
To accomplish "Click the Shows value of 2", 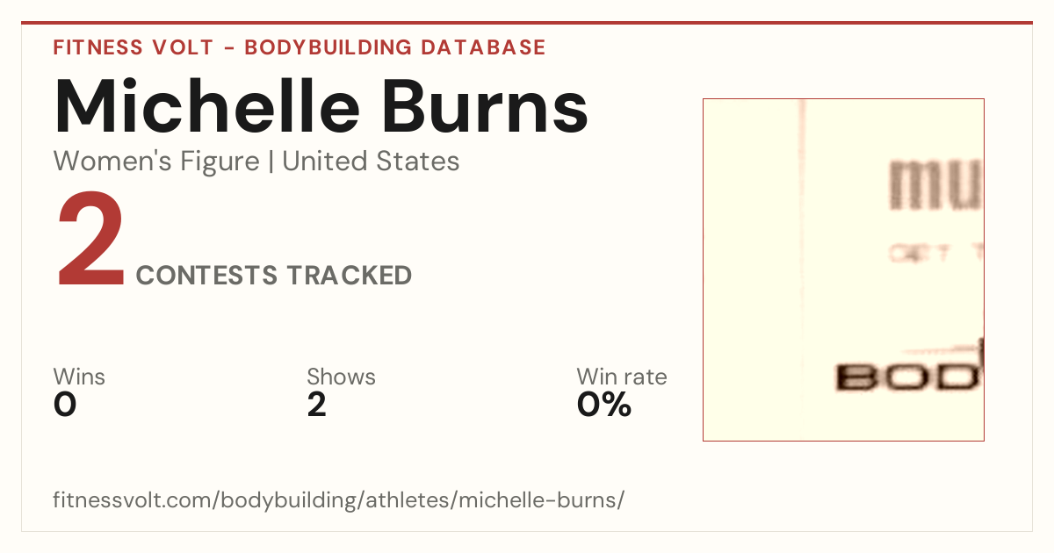I will 317,405.
